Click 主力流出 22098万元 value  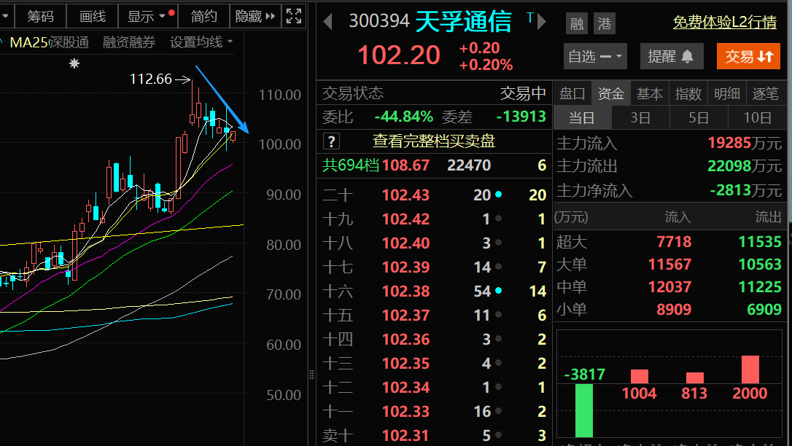(745, 166)
